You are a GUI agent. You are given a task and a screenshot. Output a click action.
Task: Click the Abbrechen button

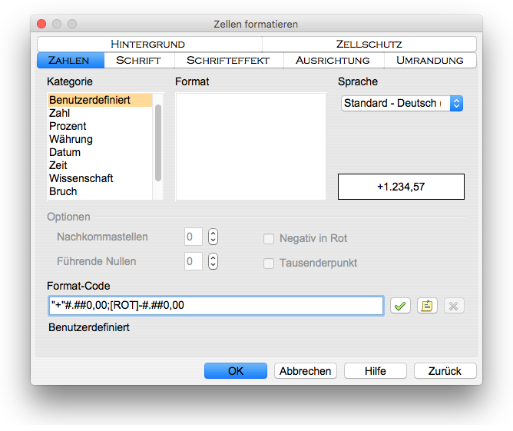coord(305,371)
